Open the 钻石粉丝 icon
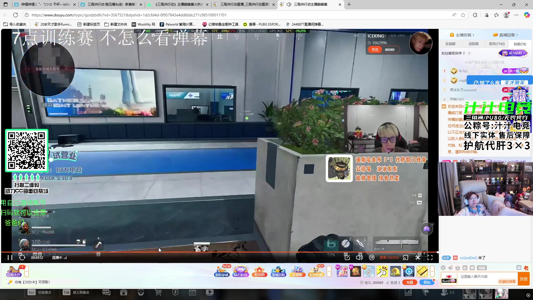533x300 pixels. pyautogui.click(x=240, y=271)
